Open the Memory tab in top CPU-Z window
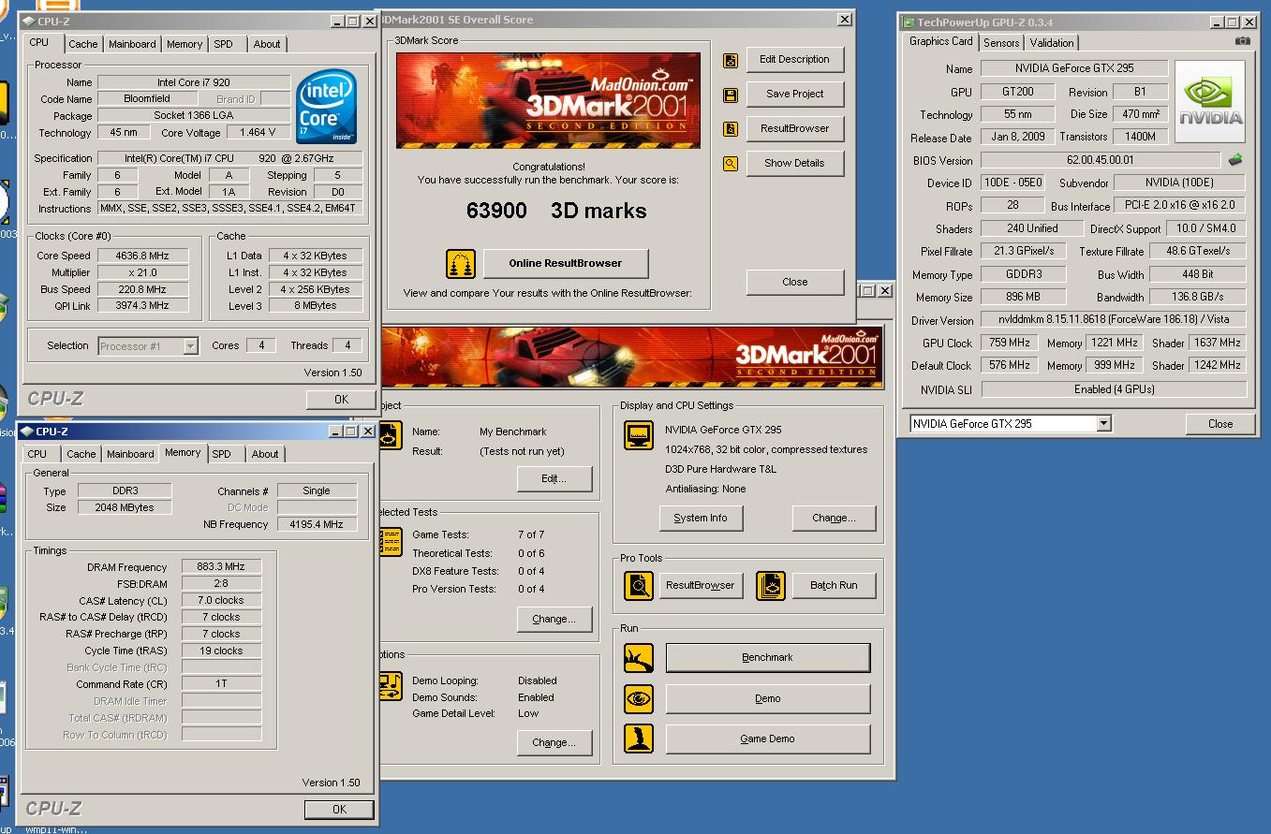Screen dimensions: 1271x834 185,44
